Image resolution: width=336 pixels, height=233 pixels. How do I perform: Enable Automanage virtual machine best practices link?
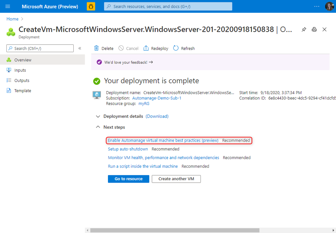pos(163,140)
